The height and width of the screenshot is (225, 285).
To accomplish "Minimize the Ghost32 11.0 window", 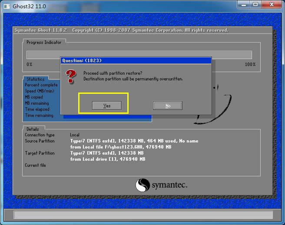I will tap(244, 5).
